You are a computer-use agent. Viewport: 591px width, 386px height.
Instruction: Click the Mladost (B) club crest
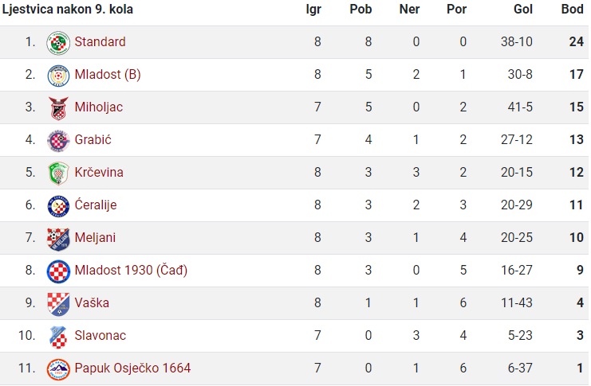tap(58, 76)
